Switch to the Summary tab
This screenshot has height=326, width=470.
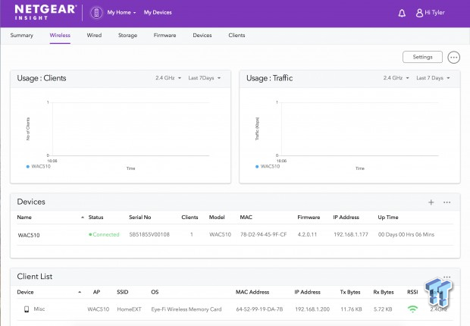pyautogui.click(x=21, y=36)
